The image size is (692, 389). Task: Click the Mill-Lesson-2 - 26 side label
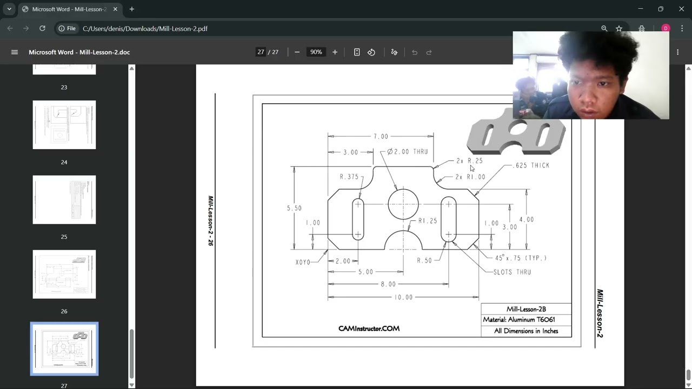click(211, 221)
